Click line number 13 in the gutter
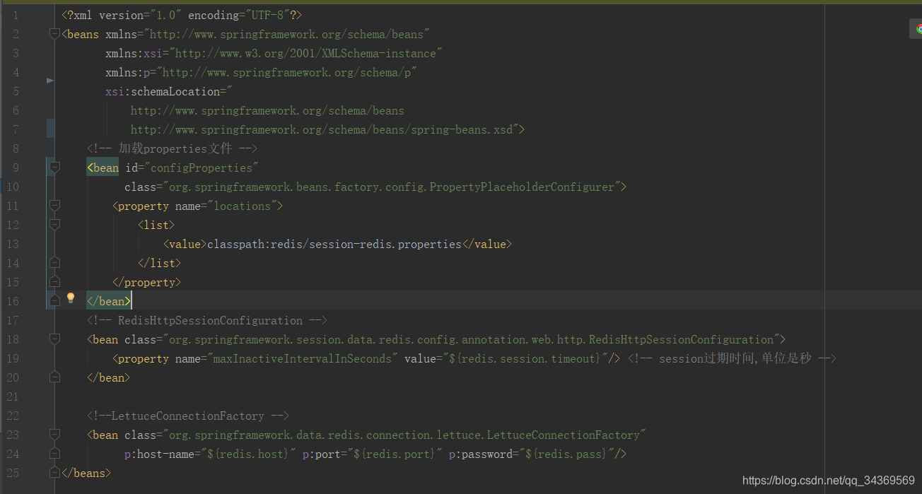 tap(13, 244)
